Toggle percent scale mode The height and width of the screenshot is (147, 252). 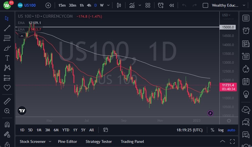coord(212,130)
